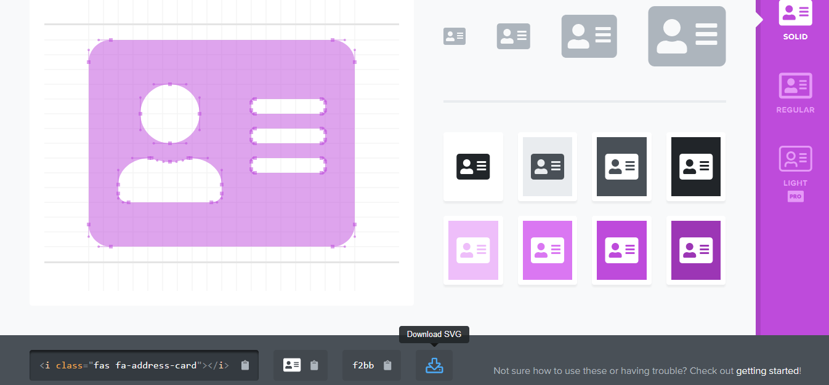Click the large purple address card preview
Image resolution: width=829 pixels, height=385 pixels.
pyautogui.click(x=222, y=143)
